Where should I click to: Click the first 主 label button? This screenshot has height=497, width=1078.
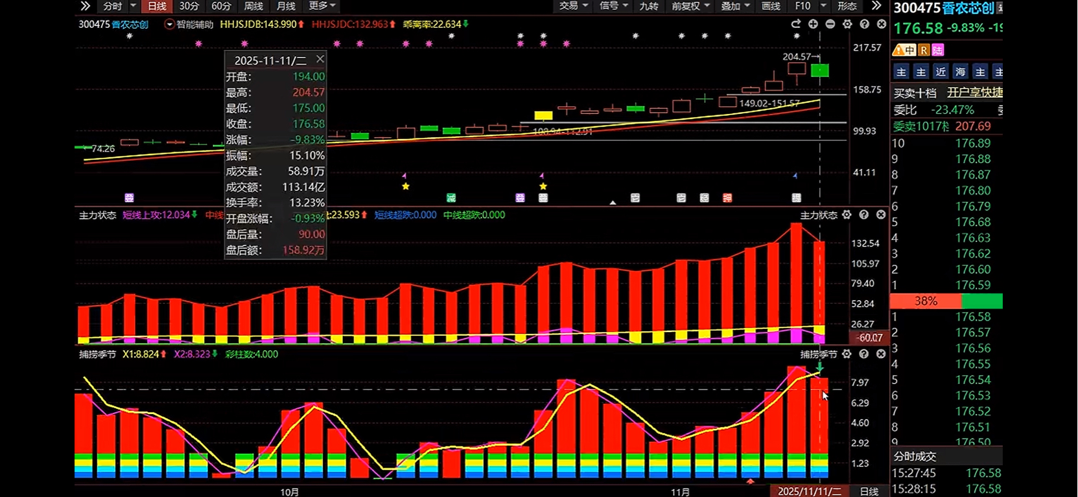tap(901, 72)
